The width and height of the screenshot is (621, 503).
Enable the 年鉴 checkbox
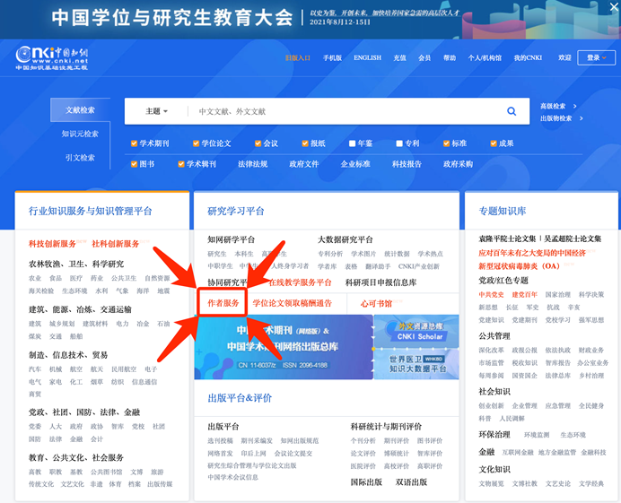(x=352, y=143)
